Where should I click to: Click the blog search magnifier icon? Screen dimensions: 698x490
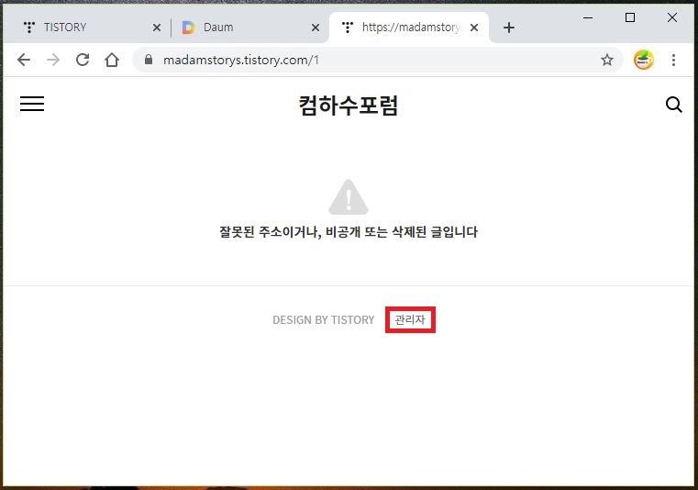pyautogui.click(x=673, y=105)
